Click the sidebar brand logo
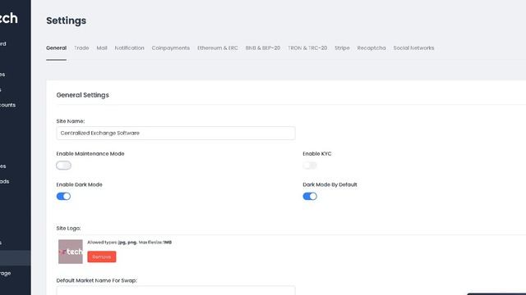This screenshot has width=526, height=295. click(9, 18)
